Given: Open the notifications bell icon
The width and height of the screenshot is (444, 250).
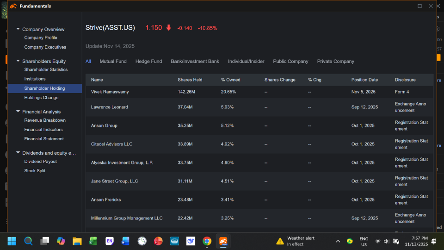Looking at the screenshot, I should (x=433, y=241).
